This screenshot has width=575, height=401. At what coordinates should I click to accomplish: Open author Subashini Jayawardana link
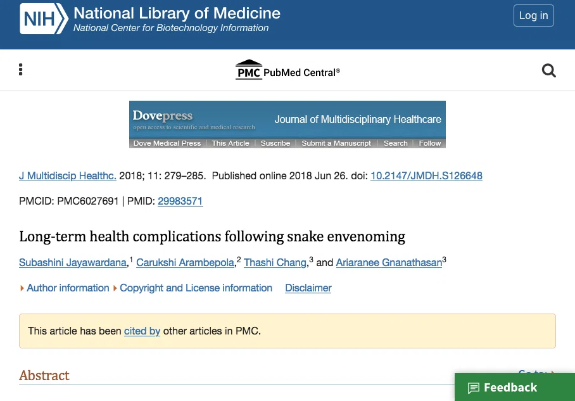73,263
